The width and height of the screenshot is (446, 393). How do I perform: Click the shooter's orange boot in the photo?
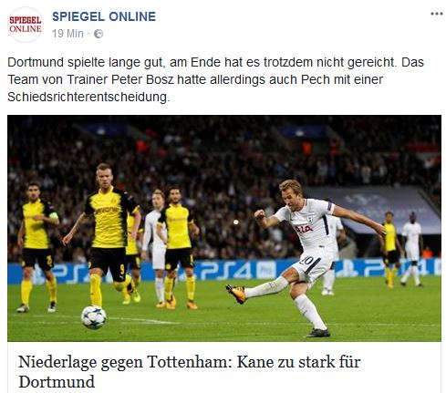pyautogui.click(x=236, y=294)
